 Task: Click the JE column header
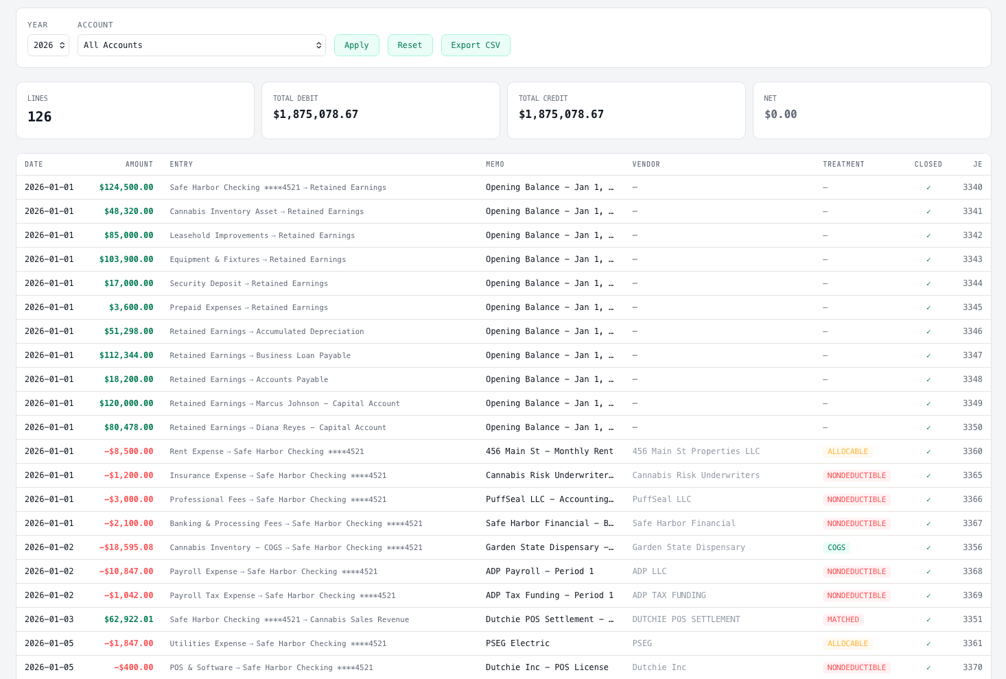pyautogui.click(x=978, y=165)
